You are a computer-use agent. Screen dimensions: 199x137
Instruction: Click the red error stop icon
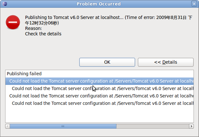coord(13,22)
